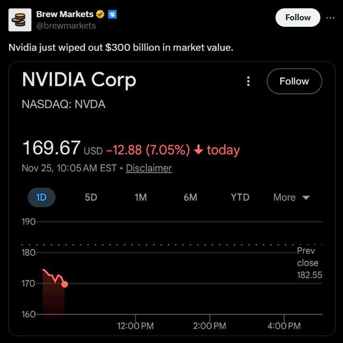Screen dimensions: 343x343
Task: Click the 169.67 stock price
Action: point(51,148)
